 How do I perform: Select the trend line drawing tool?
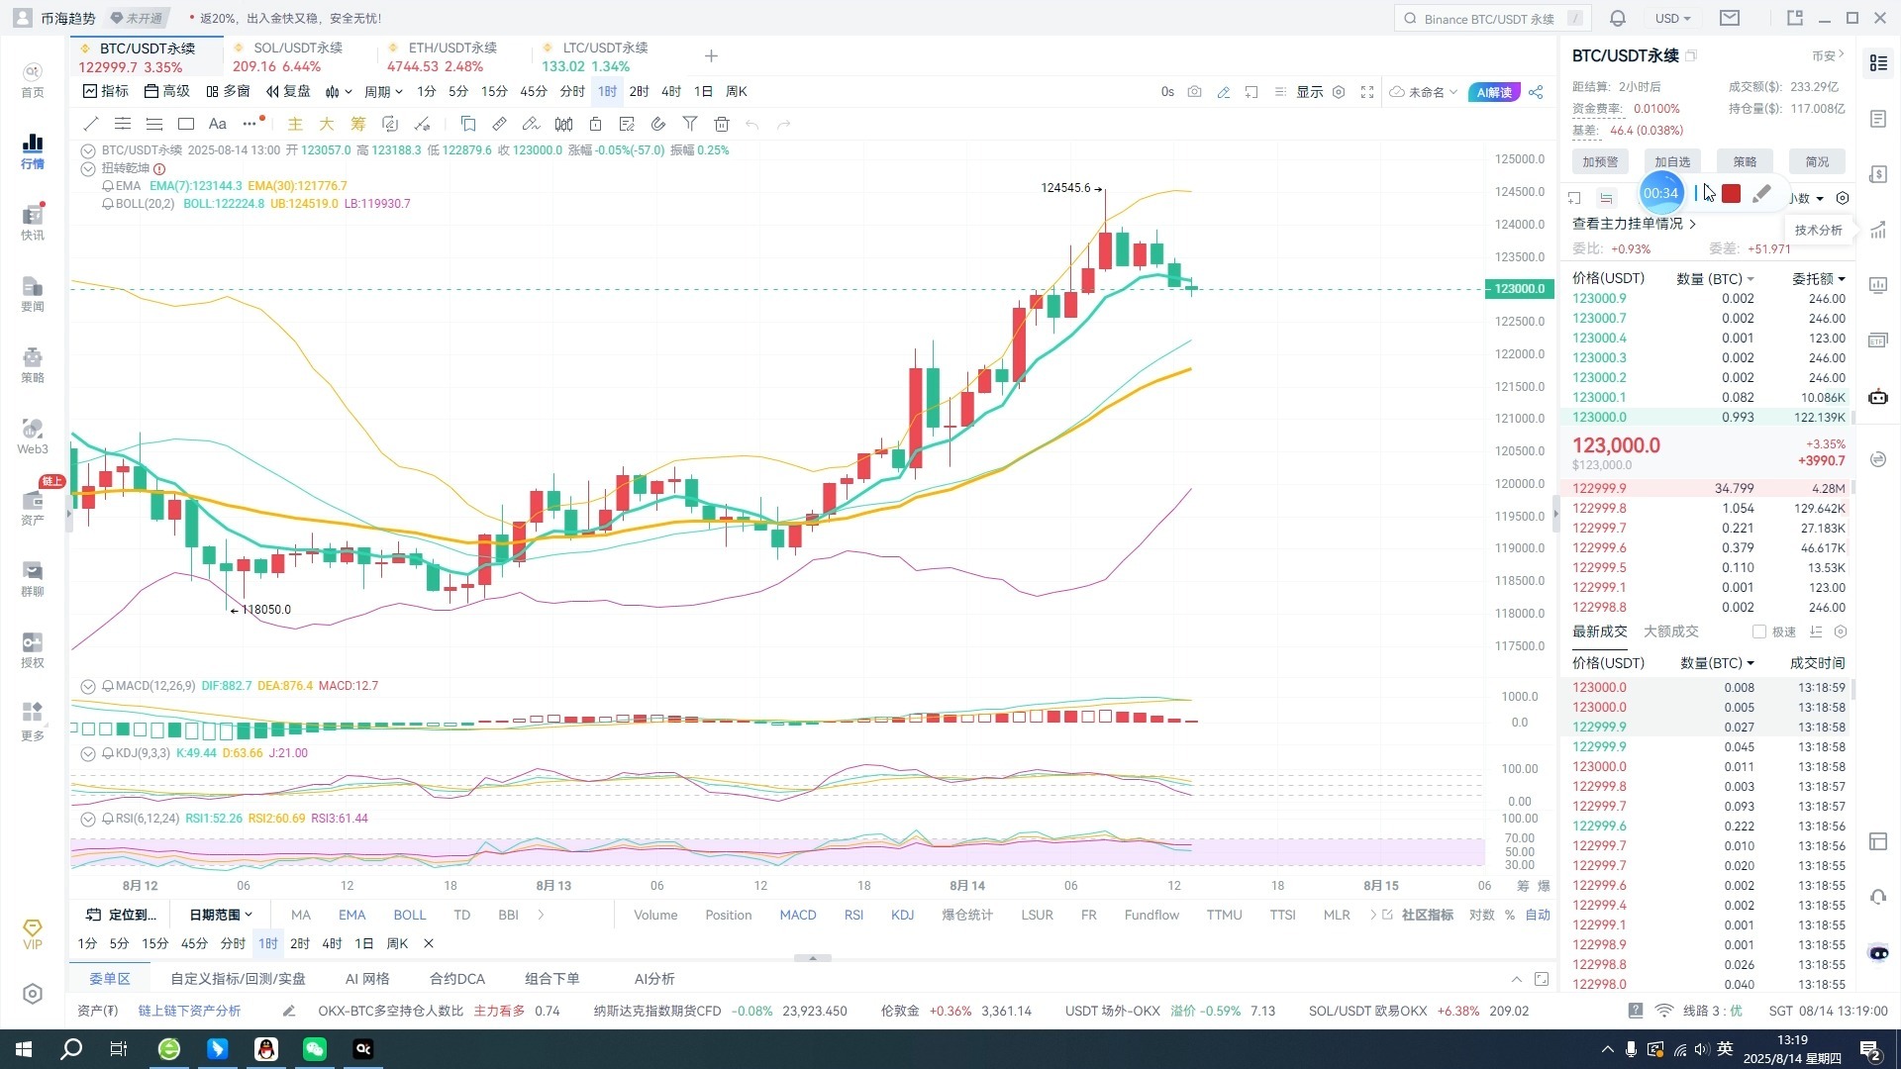point(91,124)
